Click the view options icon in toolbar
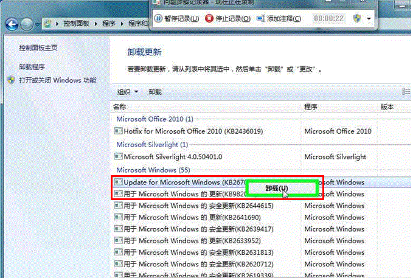 click(x=406, y=92)
